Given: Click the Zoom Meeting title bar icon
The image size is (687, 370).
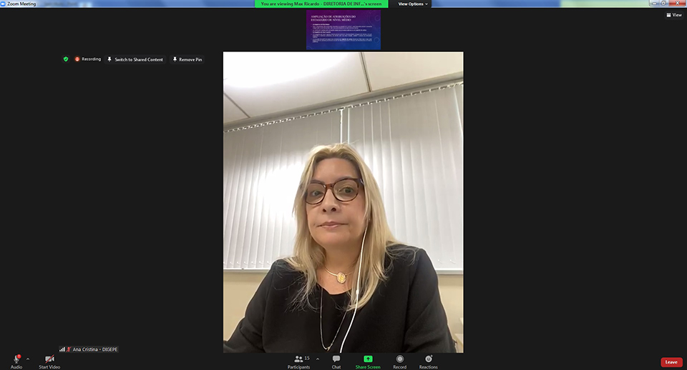Looking at the screenshot, I should tap(4, 4).
